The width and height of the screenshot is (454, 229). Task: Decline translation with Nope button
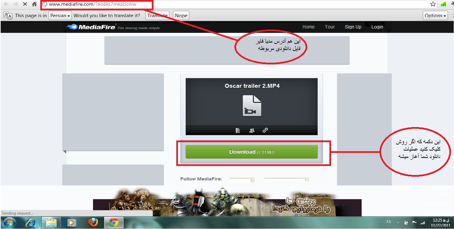click(x=181, y=15)
